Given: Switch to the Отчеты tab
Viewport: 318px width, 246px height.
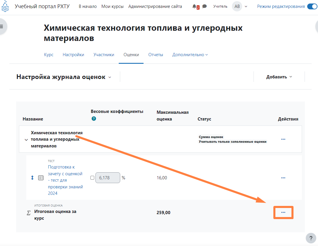Looking at the screenshot, I should click(x=155, y=55).
